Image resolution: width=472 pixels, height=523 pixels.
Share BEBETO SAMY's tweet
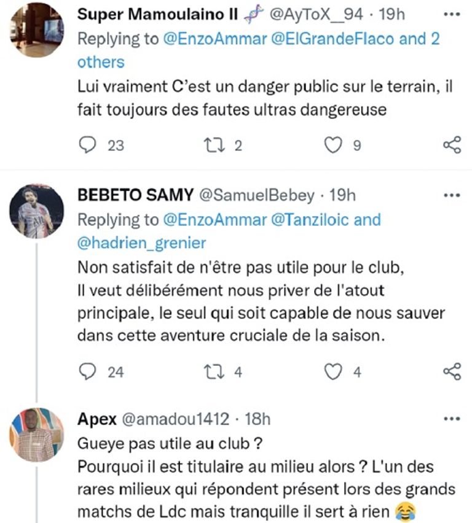(x=452, y=371)
